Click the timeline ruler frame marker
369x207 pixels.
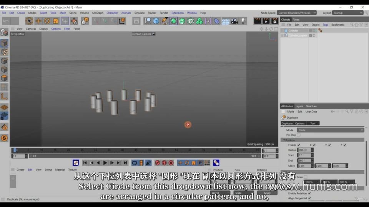pos(15,150)
